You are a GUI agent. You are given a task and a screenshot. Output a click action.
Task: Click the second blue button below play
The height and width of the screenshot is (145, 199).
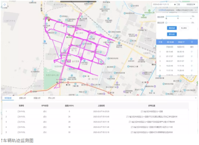click(x=172, y=34)
